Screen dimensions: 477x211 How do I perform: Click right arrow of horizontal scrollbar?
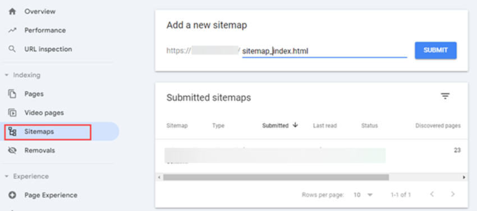[x=464, y=177]
